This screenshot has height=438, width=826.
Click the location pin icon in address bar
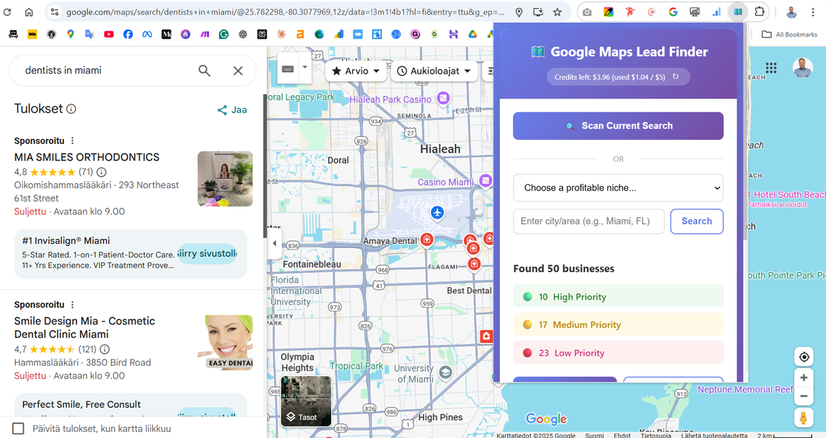[519, 12]
